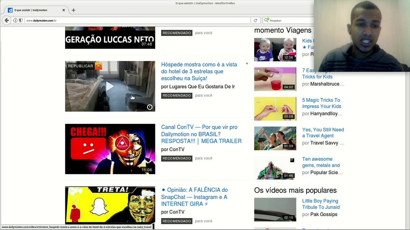Screen dimensions: 410x230
Task: Click RECOMENDADO badge under SnapChat video
Action: point(176,221)
